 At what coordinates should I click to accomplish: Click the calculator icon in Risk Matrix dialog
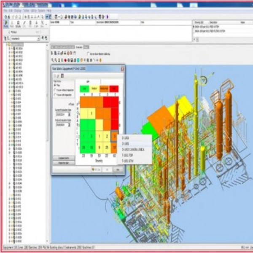click(x=62, y=75)
